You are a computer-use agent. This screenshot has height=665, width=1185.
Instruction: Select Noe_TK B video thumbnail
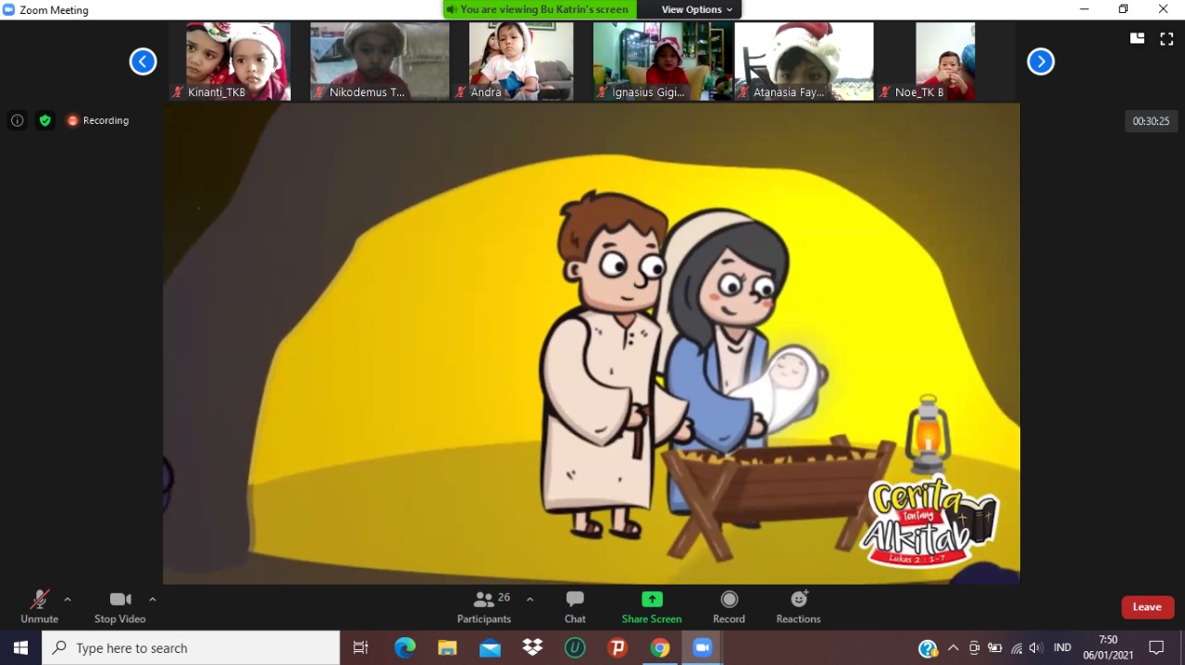click(x=945, y=61)
